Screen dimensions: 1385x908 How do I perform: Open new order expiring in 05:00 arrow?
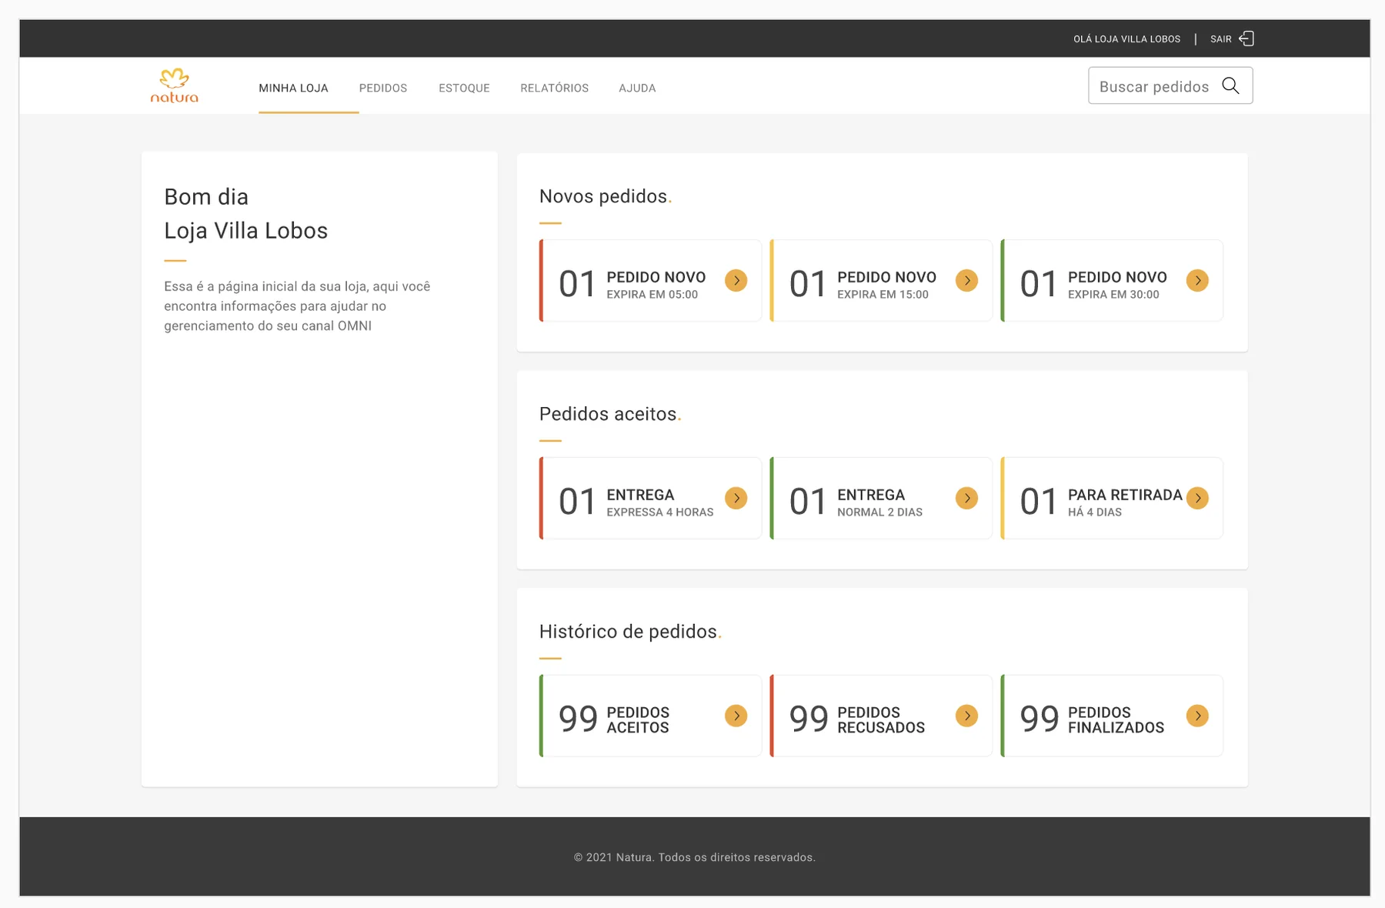736,280
